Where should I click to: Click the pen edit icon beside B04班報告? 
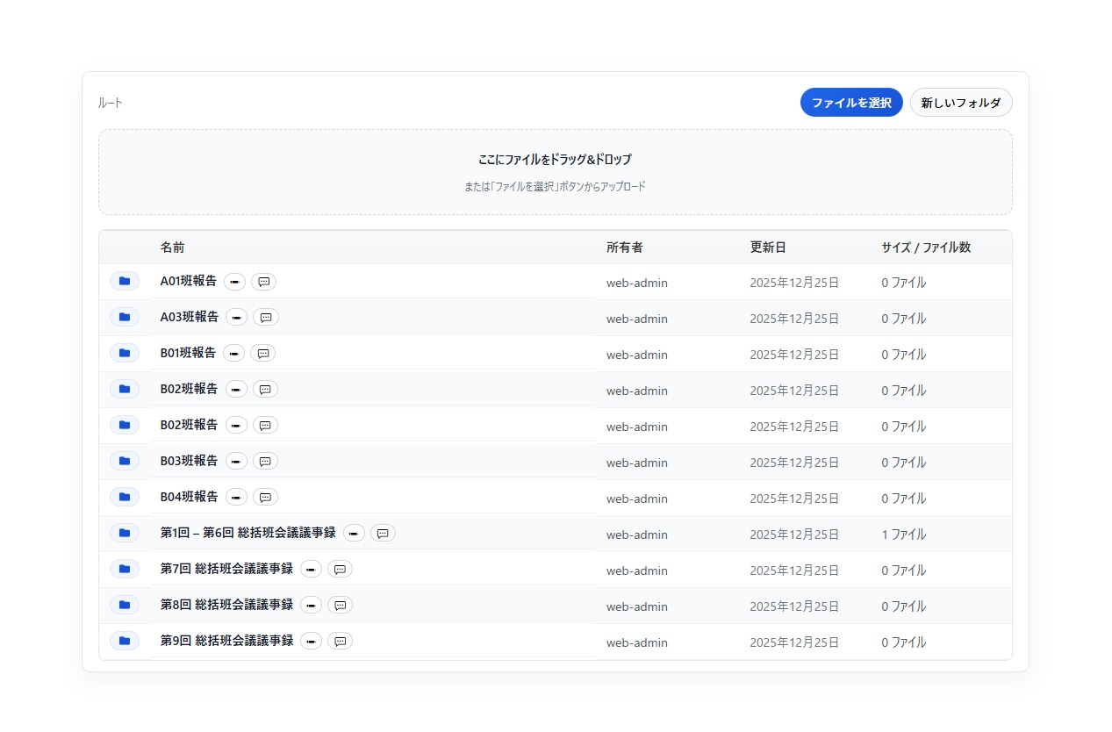(236, 498)
